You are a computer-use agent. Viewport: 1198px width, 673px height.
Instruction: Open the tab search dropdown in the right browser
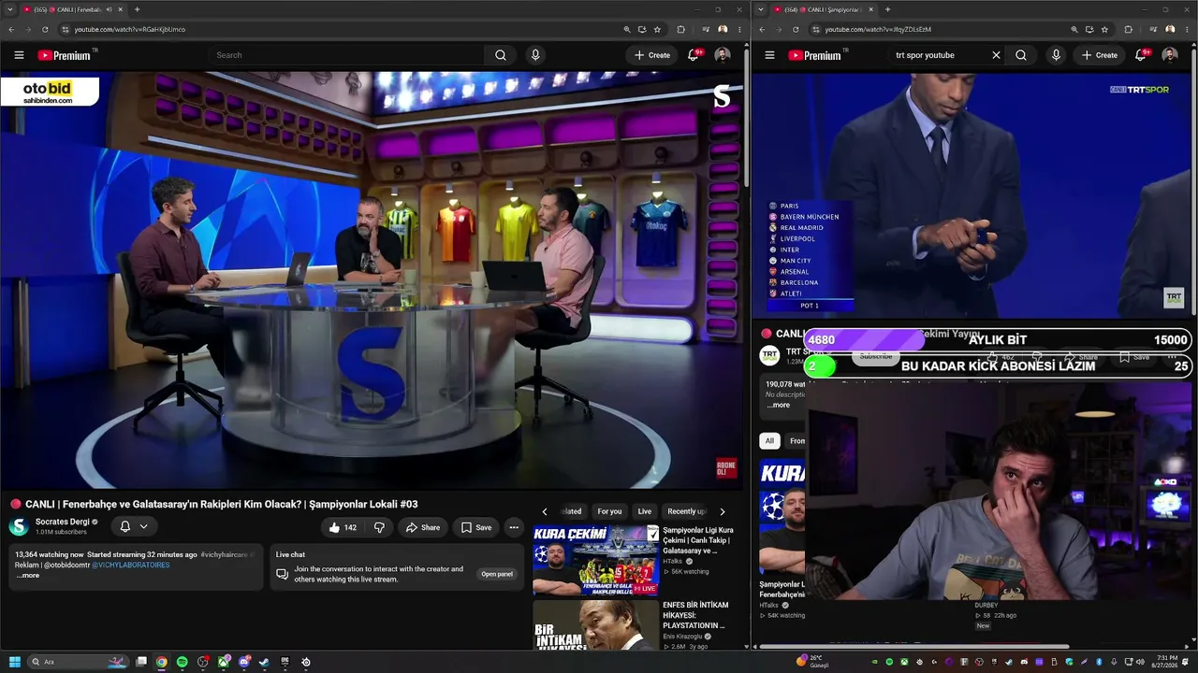pyautogui.click(x=761, y=9)
